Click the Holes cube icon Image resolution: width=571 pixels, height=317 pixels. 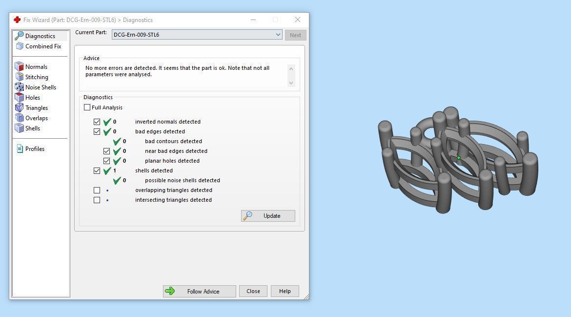(20, 97)
